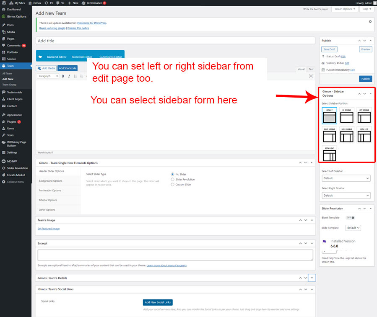This screenshot has height=317, width=377.
Task: Click the blue Publish button
Action: point(365,79)
